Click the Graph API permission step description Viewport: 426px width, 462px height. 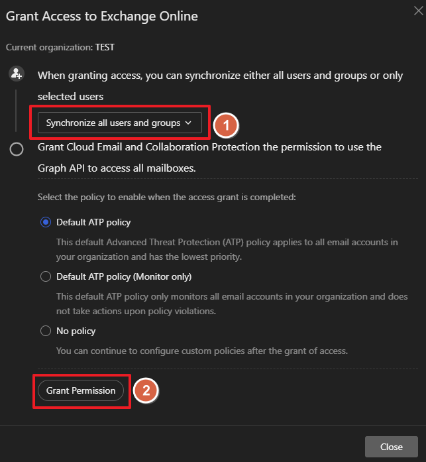(x=209, y=148)
